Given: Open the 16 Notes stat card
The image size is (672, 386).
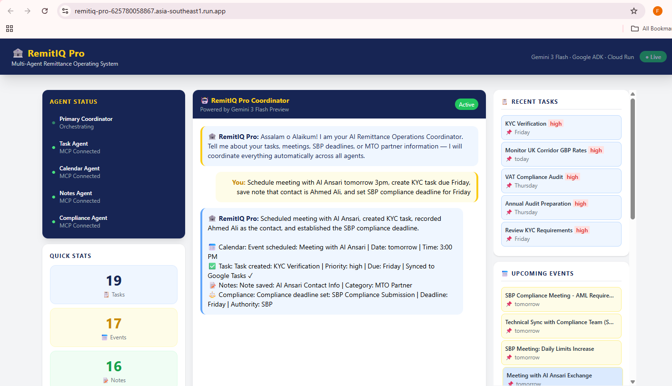Looking at the screenshot, I should (x=114, y=368).
